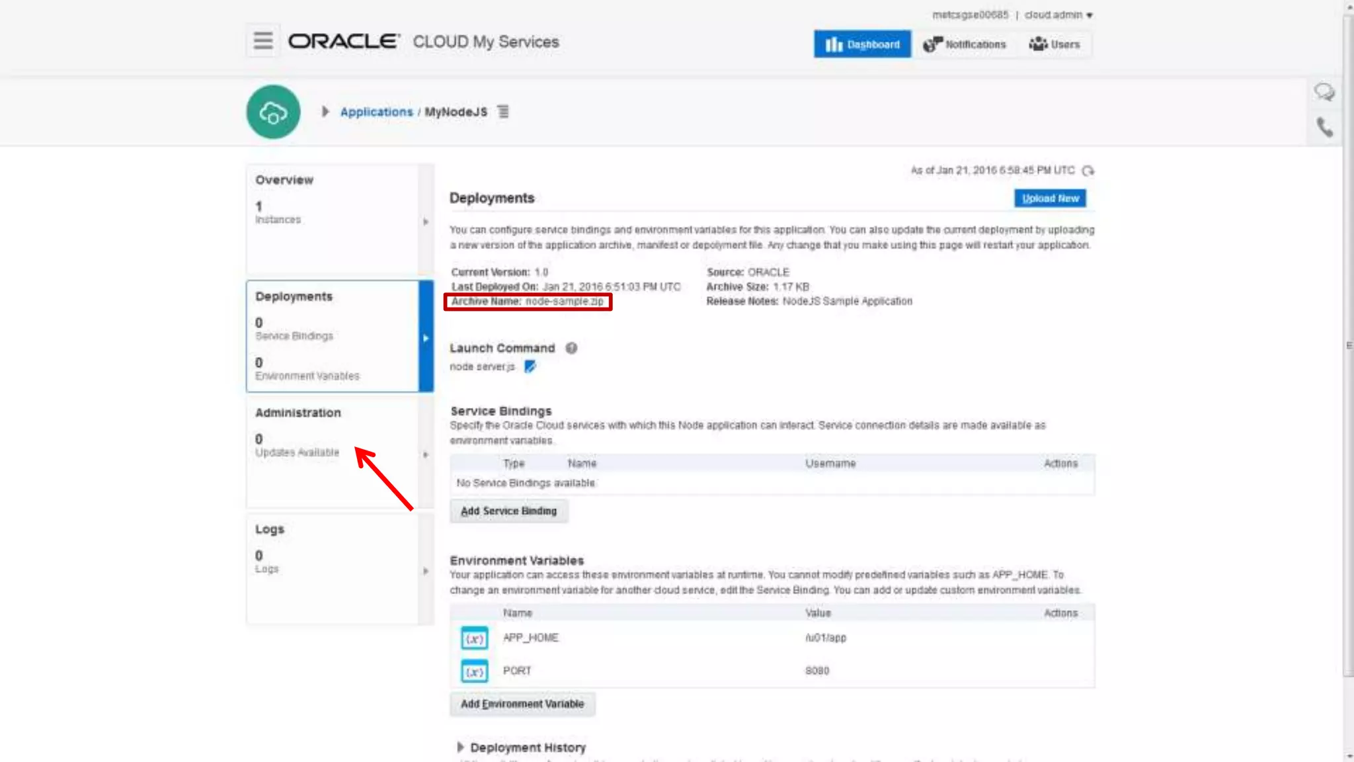Click the Add Service Binding button
1354x762 pixels.
508,511
